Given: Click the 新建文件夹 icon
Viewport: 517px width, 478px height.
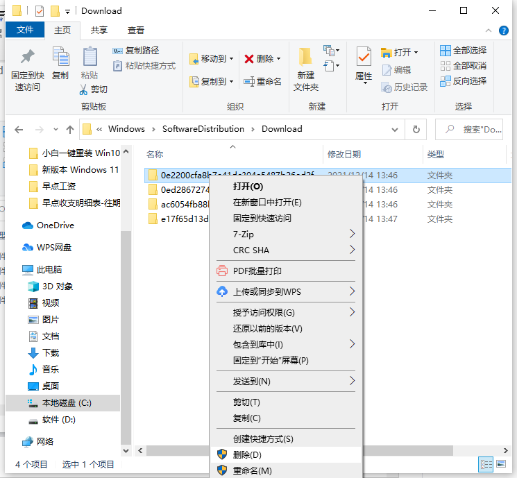Looking at the screenshot, I should 305,58.
